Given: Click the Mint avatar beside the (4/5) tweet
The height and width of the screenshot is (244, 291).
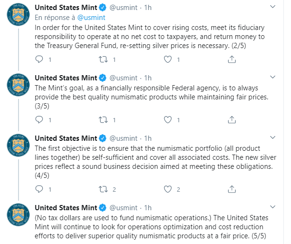Looking at the screenshot, I should click(x=18, y=145).
